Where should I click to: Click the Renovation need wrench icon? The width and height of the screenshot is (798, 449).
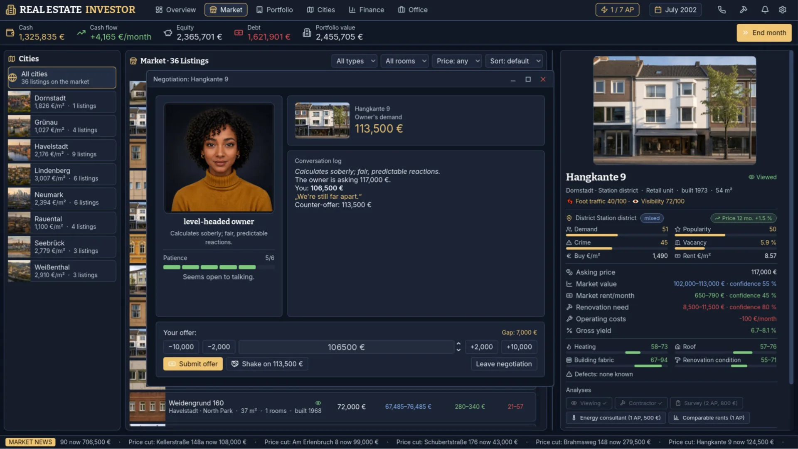(569, 307)
